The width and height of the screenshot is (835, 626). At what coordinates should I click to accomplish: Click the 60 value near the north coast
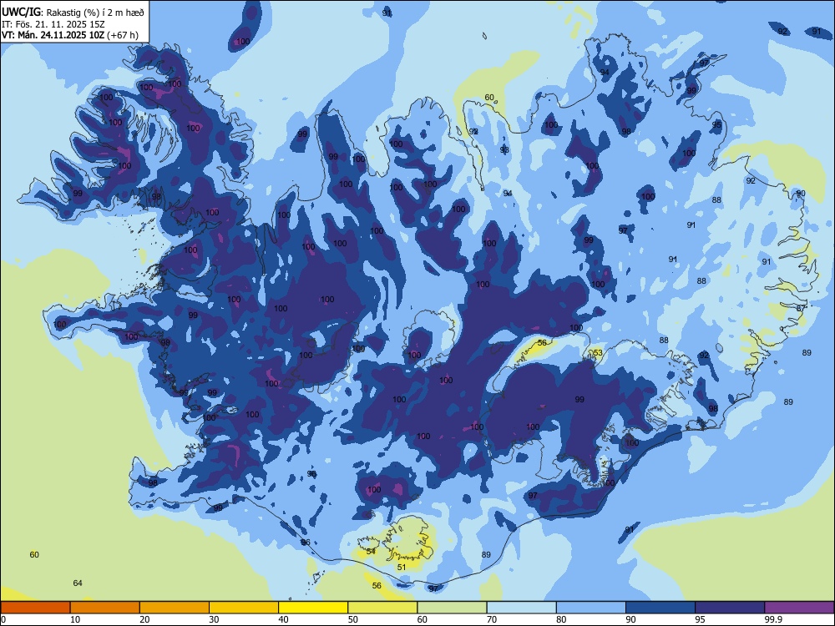[x=489, y=97]
